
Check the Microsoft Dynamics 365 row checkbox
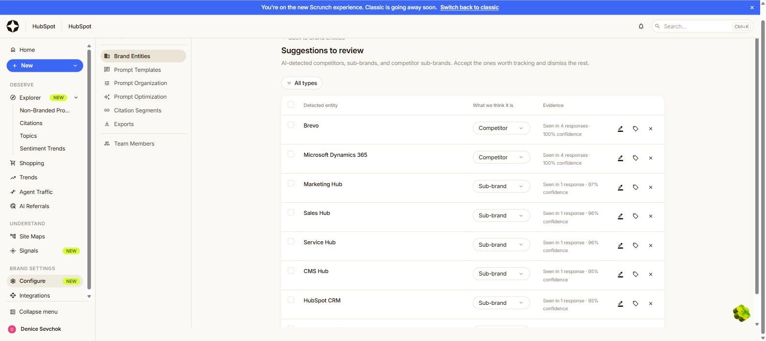click(x=291, y=154)
